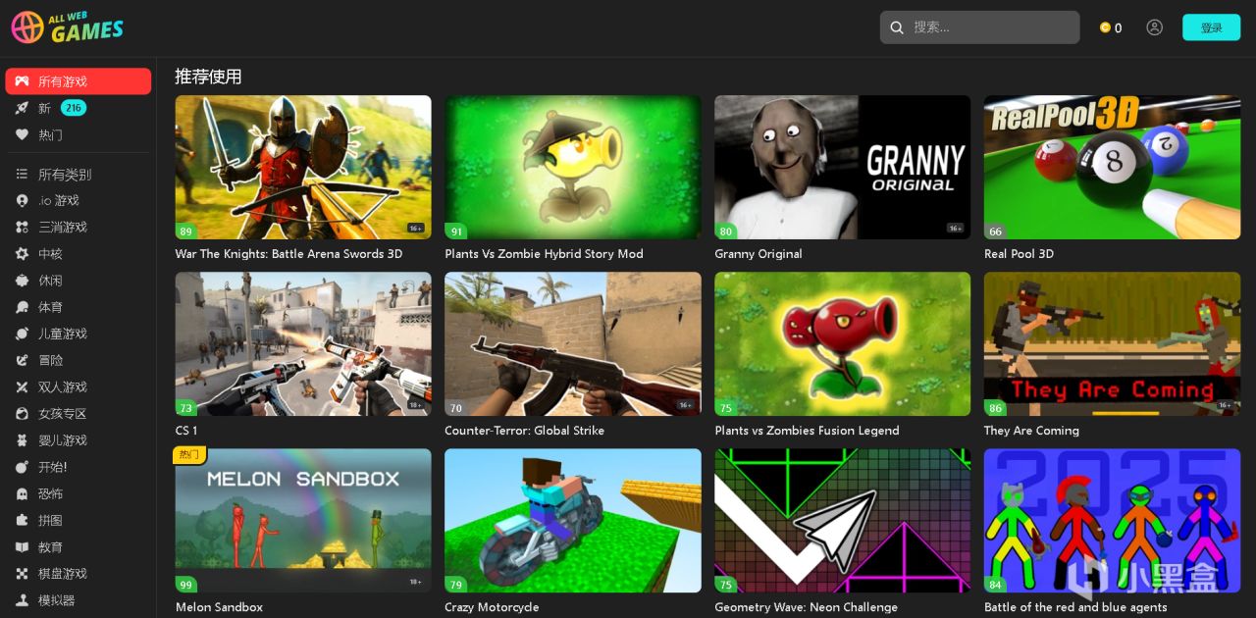This screenshot has width=1256, height=618.
Task: Click the 热门 tag on Melon Sandbox
Action: tap(189, 455)
